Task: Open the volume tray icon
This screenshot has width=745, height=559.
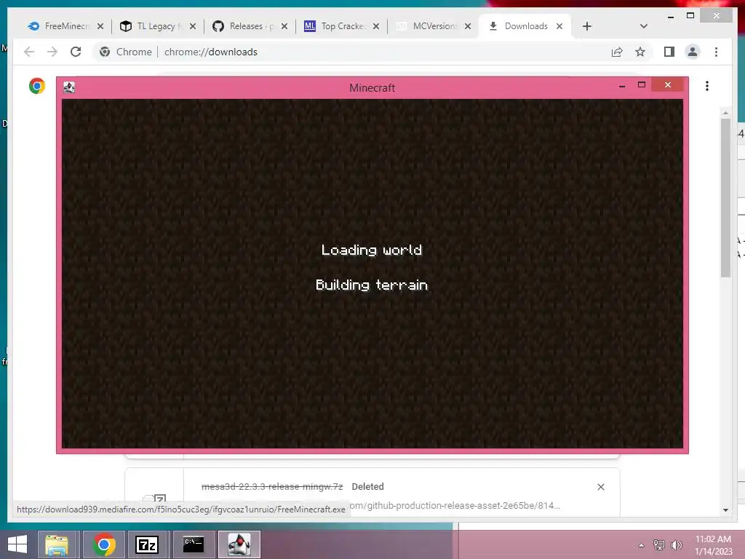Action: 676,544
